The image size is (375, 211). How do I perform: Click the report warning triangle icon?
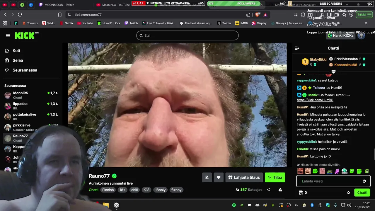[280, 190]
